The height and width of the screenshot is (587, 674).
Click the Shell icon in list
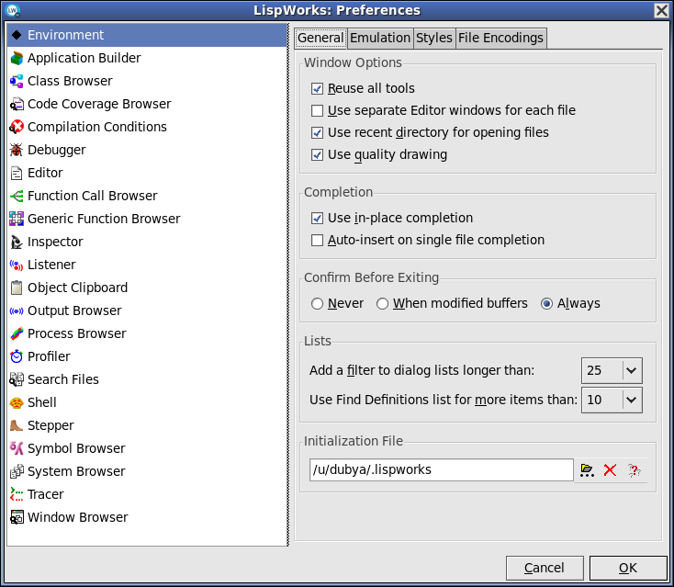[x=17, y=402]
